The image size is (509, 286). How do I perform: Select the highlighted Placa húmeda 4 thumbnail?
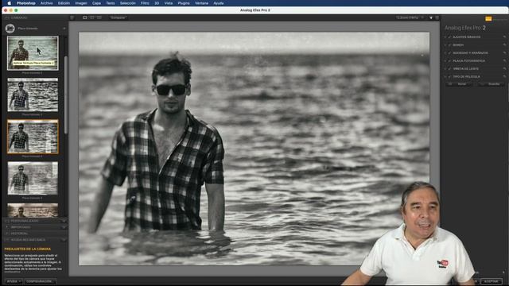tap(33, 137)
